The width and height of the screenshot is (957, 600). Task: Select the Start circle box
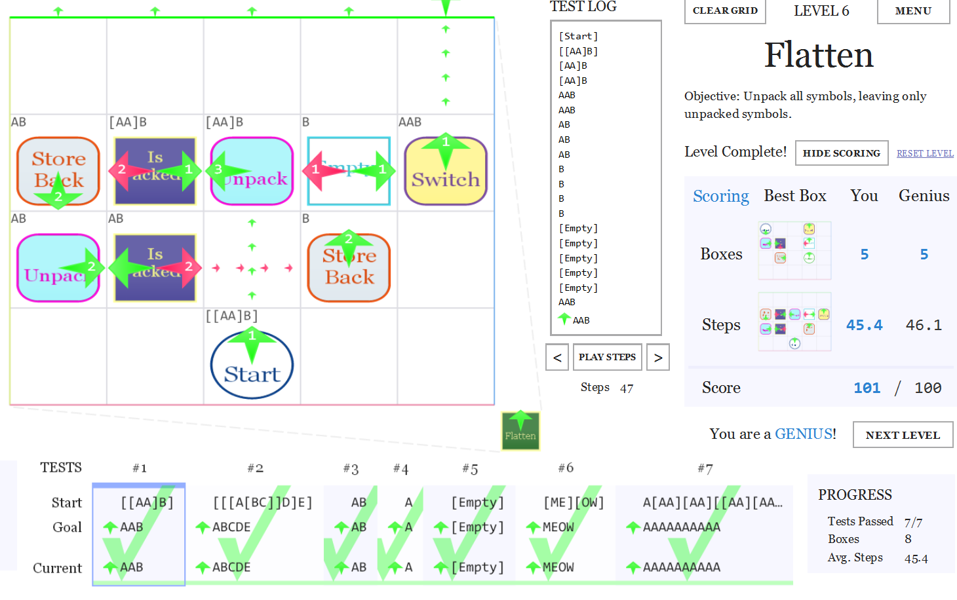coord(252,366)
